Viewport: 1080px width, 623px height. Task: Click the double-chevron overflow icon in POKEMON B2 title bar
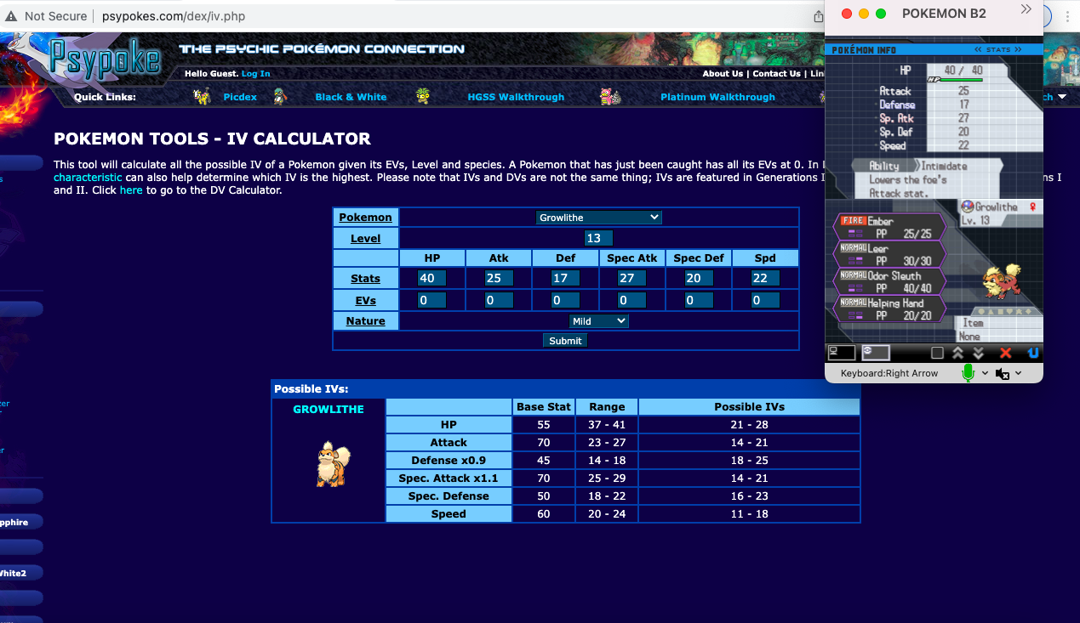1026,9
